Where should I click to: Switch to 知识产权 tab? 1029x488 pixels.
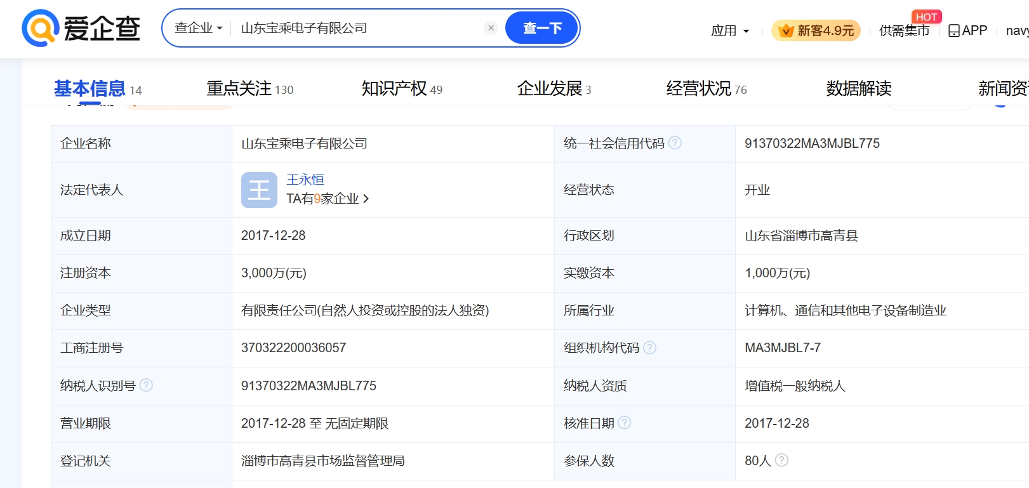click(x=402, y=88)
